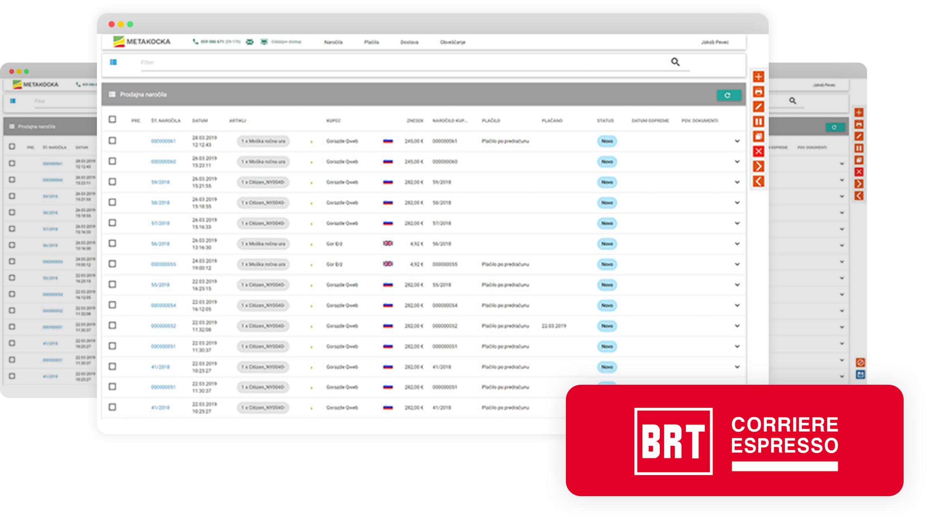Open order link 000000061
The height and width of the screenshot is (517, 926).
point(163,141)
